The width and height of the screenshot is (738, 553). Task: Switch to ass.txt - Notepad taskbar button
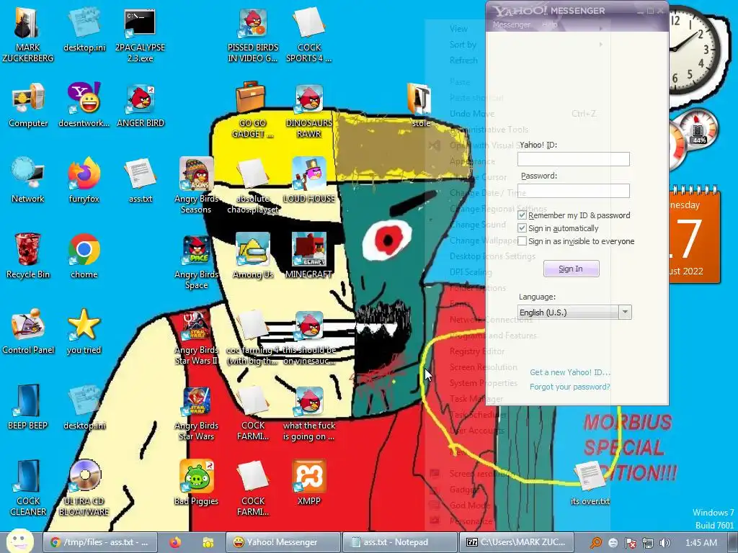(x=399, y=542)
